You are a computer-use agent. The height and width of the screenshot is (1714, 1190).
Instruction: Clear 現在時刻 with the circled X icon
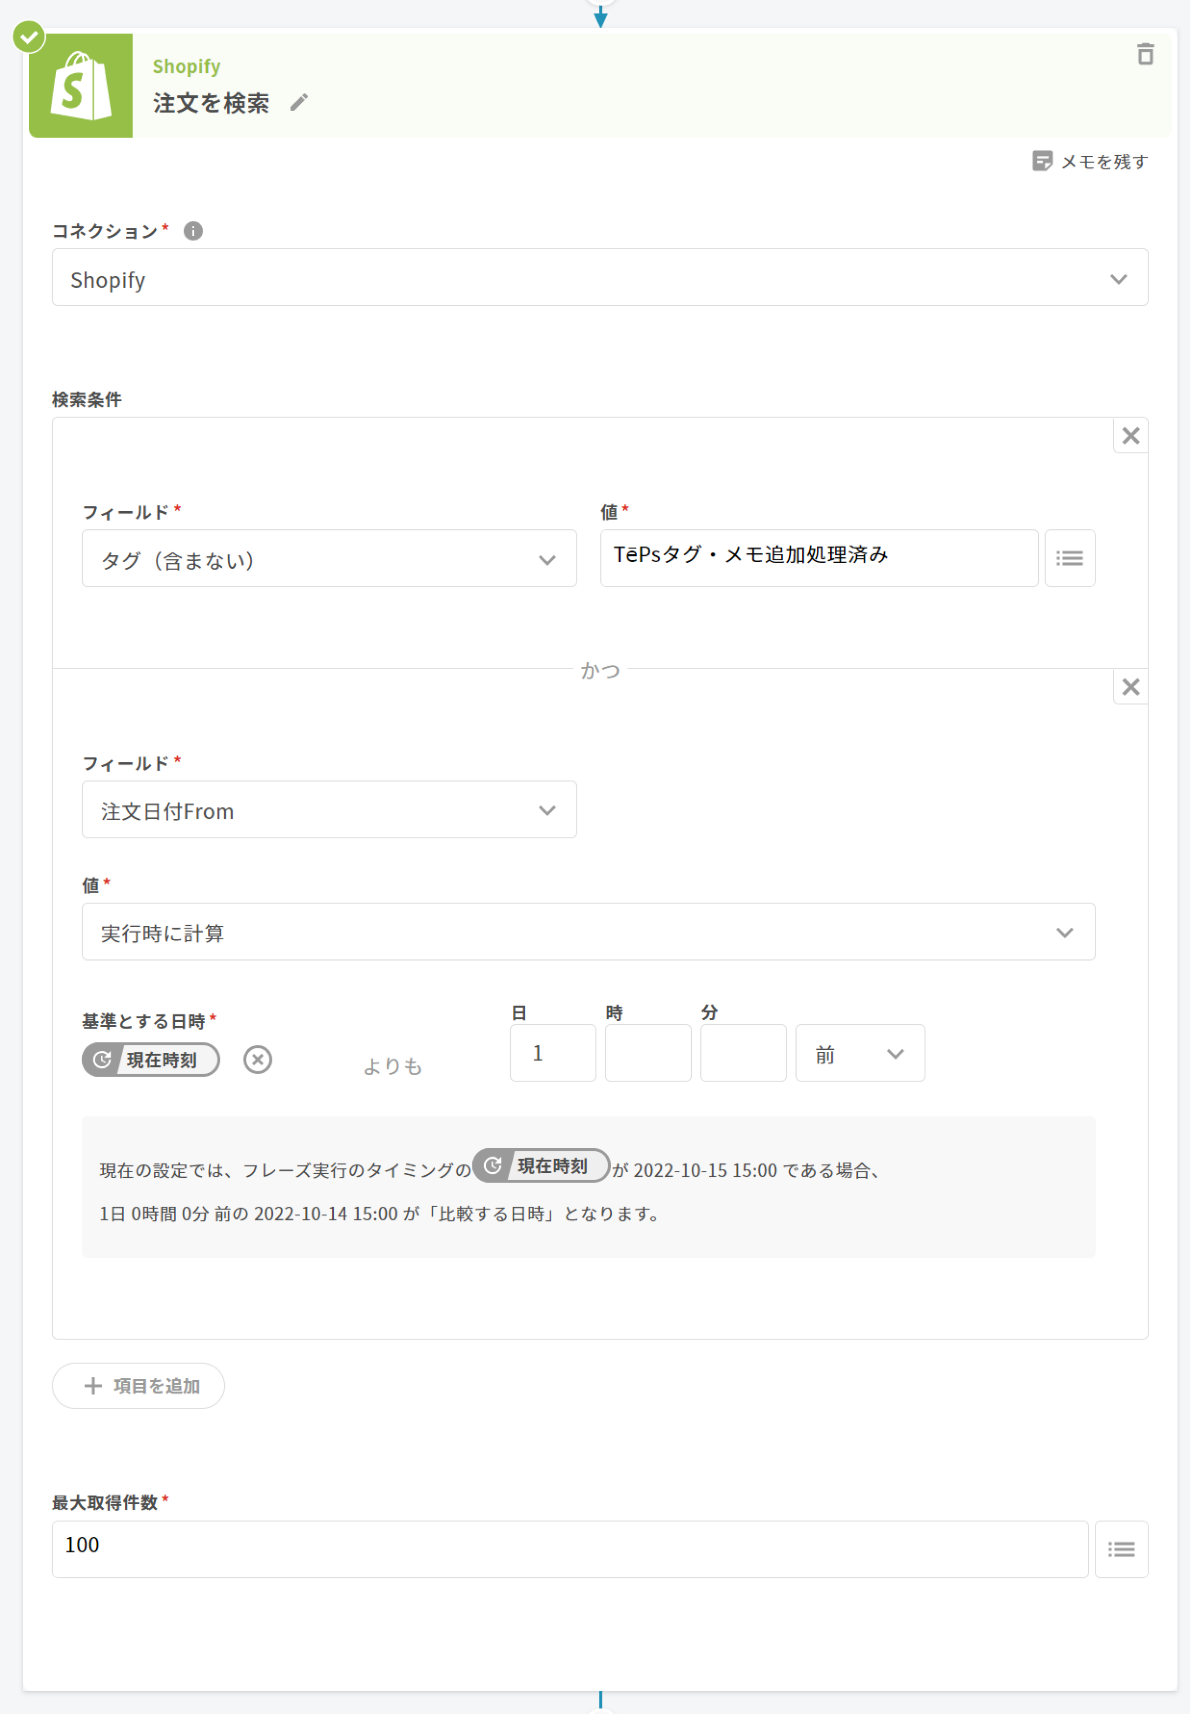(257, 1059)
